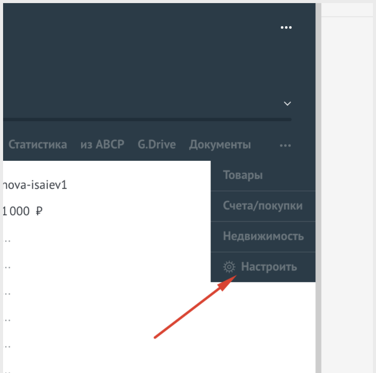Choose Счета/покупки in the dropdown
376x373 pixels.
tap(262, 206)
